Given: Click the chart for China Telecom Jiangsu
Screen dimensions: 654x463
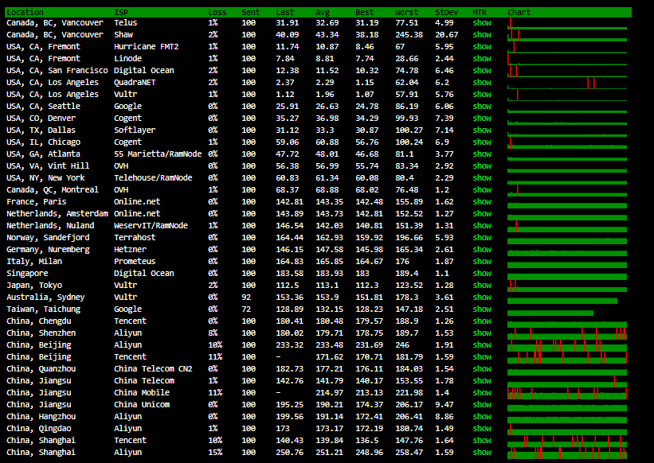Looking at the screenshot, I should point(567,381).
